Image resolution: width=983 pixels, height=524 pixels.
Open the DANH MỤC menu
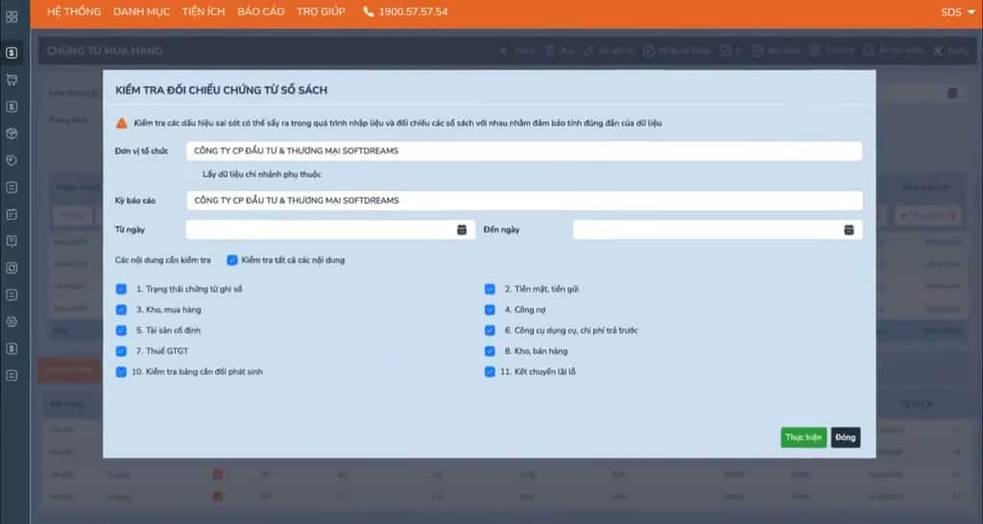click(x=141, y=12)
